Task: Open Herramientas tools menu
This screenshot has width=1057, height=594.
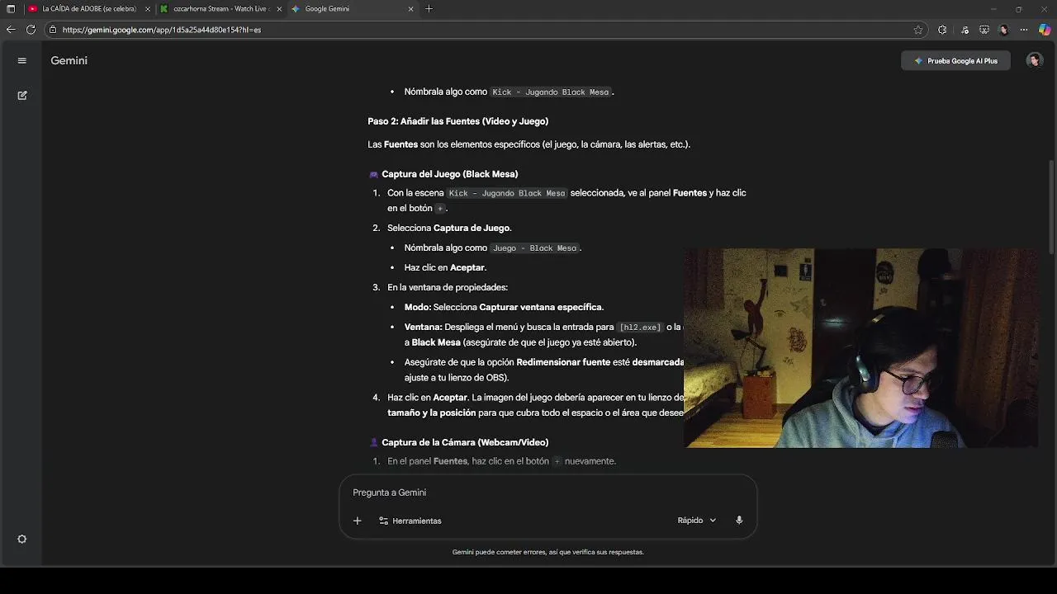Action: point(410,521)
